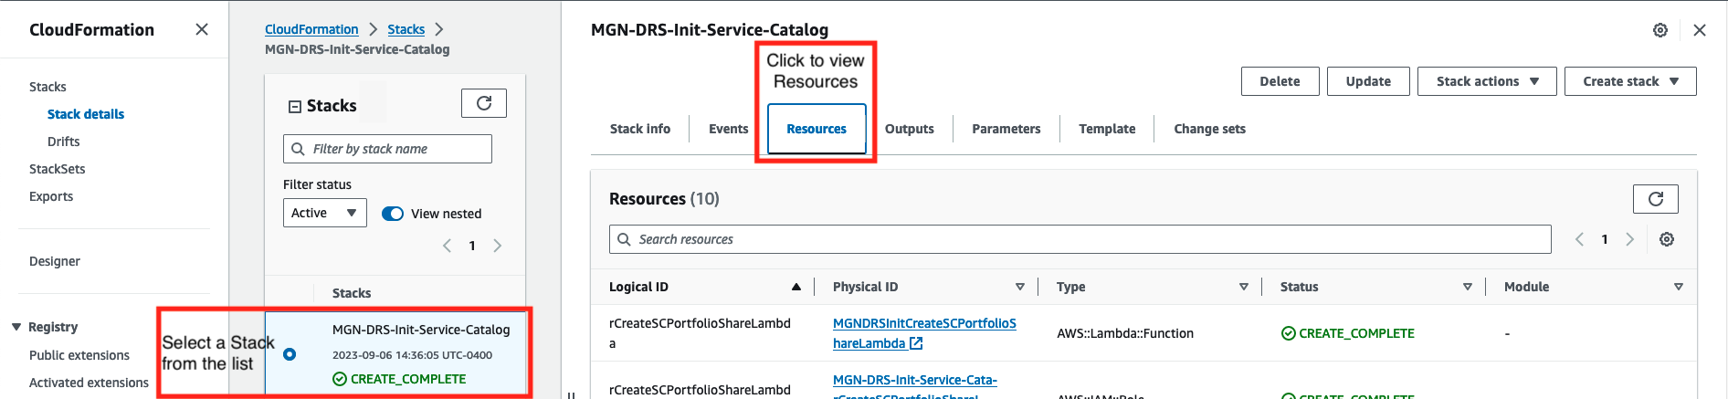Open Change sets tab

pyautogui.click(x=1210, y=129)
